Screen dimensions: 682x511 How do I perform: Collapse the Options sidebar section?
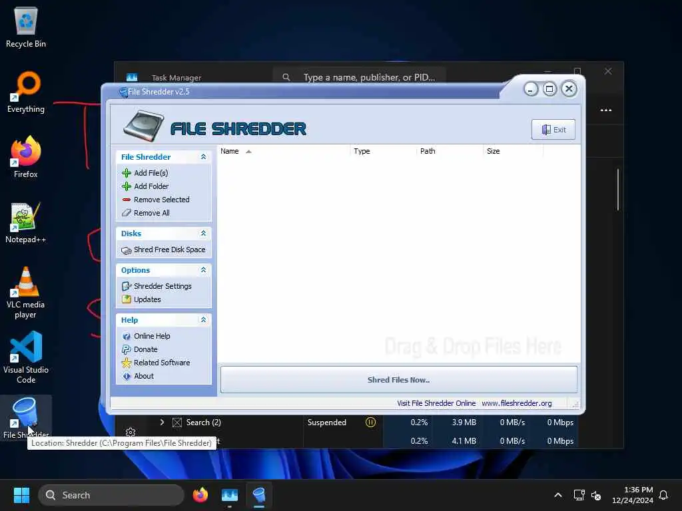pos(203,270)
